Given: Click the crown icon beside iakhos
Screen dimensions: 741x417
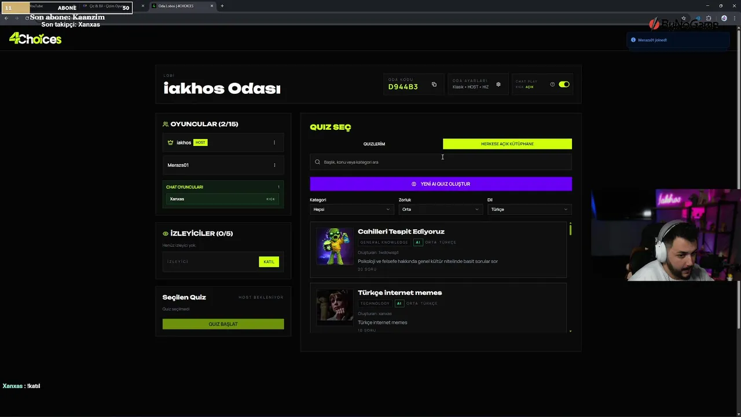Looking at the screenshot, I should [x=170, y=142].
